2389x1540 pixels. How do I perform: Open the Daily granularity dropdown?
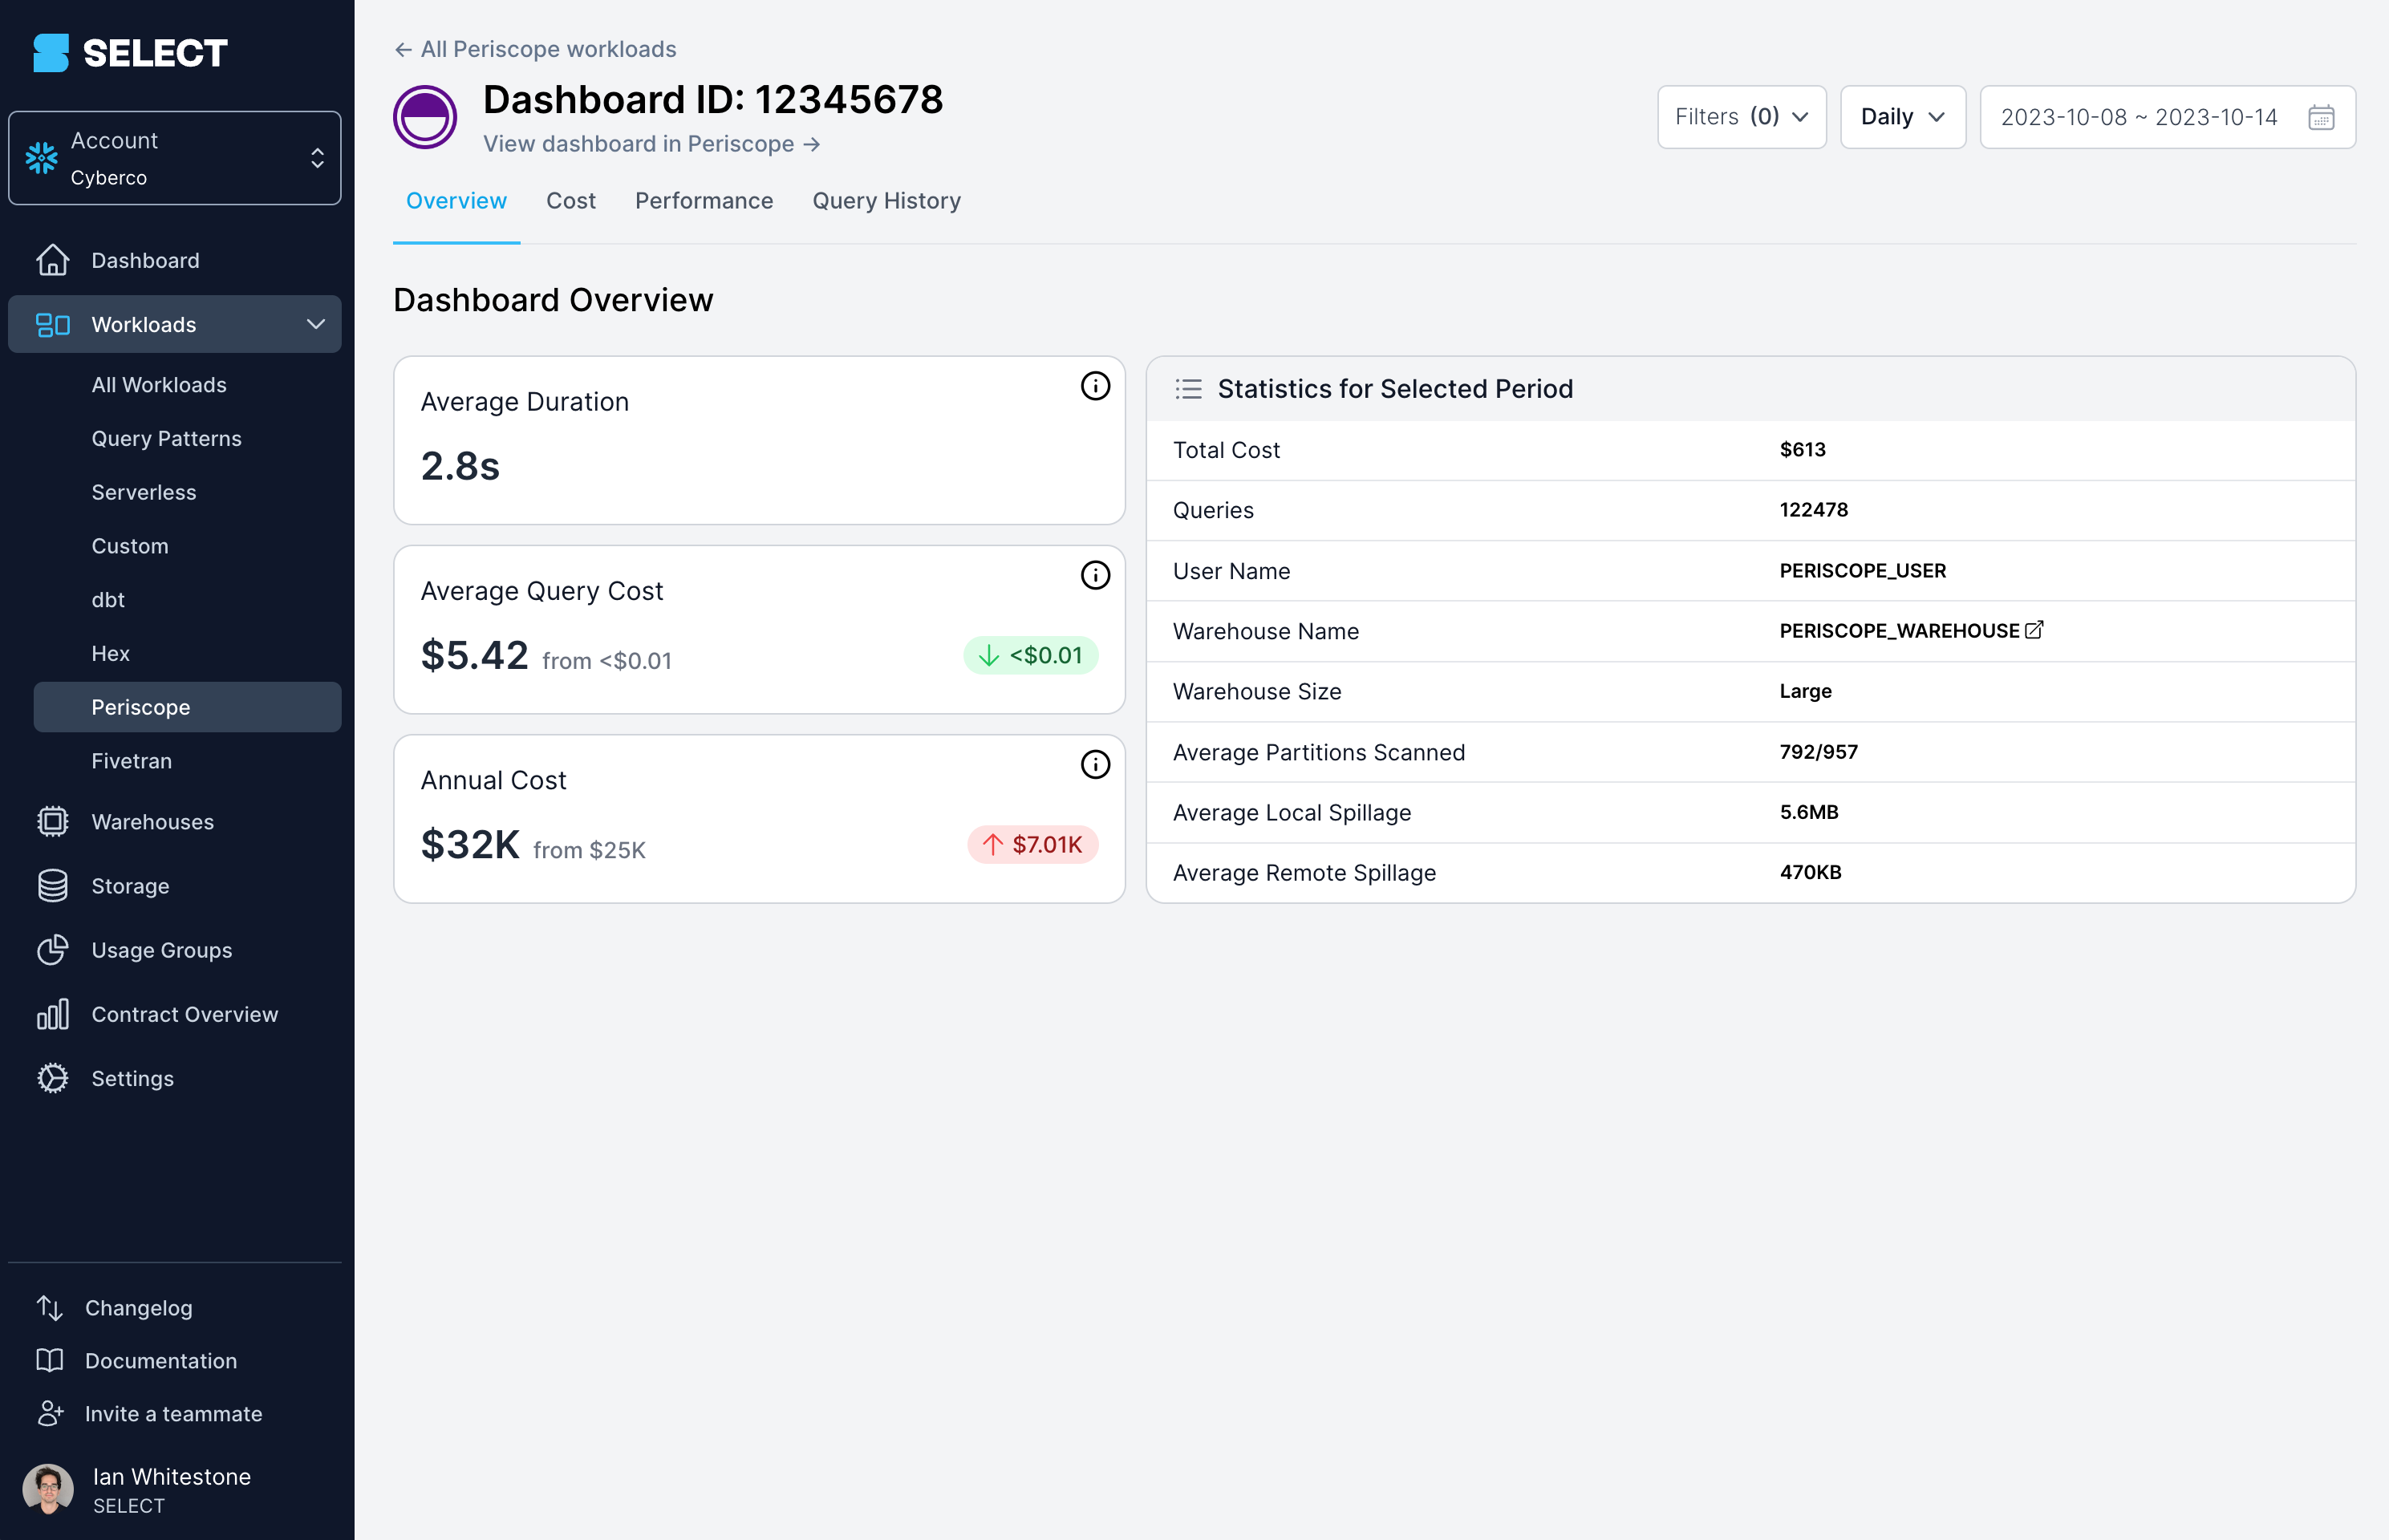[1903, 117]
